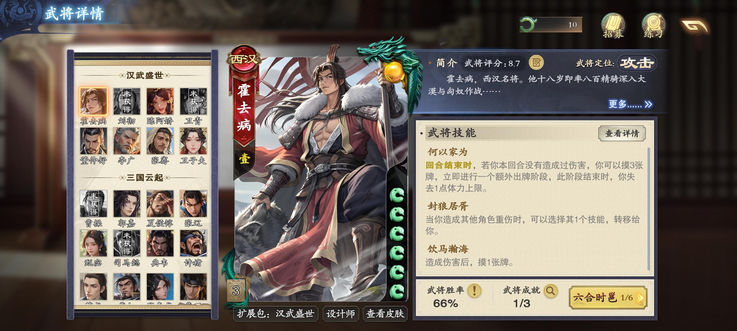Select the 郭嘉 hero portrait

click(126, 204)
